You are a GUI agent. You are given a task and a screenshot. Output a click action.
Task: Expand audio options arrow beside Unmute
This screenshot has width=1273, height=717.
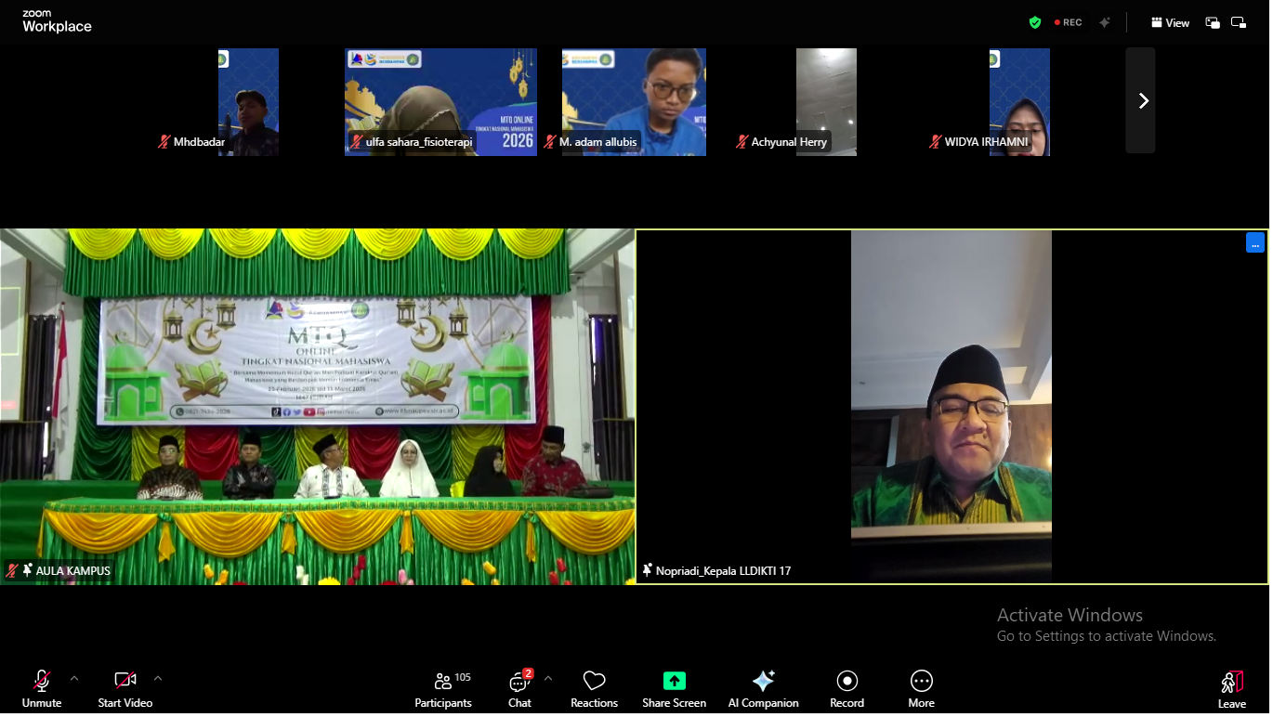click(74, 678)
